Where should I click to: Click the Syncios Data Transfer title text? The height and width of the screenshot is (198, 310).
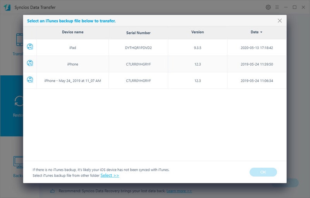coord(35,7)
